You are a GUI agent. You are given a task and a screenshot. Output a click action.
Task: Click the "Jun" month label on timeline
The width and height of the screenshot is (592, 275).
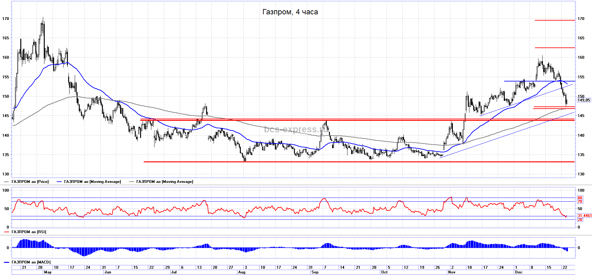coord(108,272)
